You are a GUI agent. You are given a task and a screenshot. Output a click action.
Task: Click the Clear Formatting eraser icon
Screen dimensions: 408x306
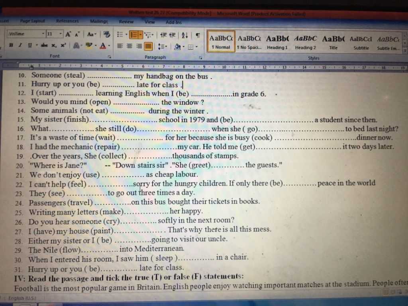click(x=106, y=34)
